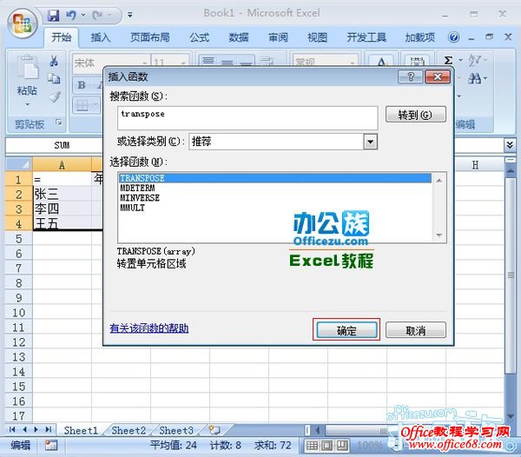This screenshot has width=521, height=457.
Task: Open the number format dropdown
Action: click(x=352, y=63)
